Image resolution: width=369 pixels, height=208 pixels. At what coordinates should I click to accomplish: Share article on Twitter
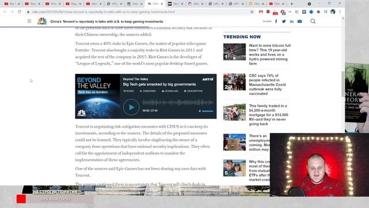284,21
